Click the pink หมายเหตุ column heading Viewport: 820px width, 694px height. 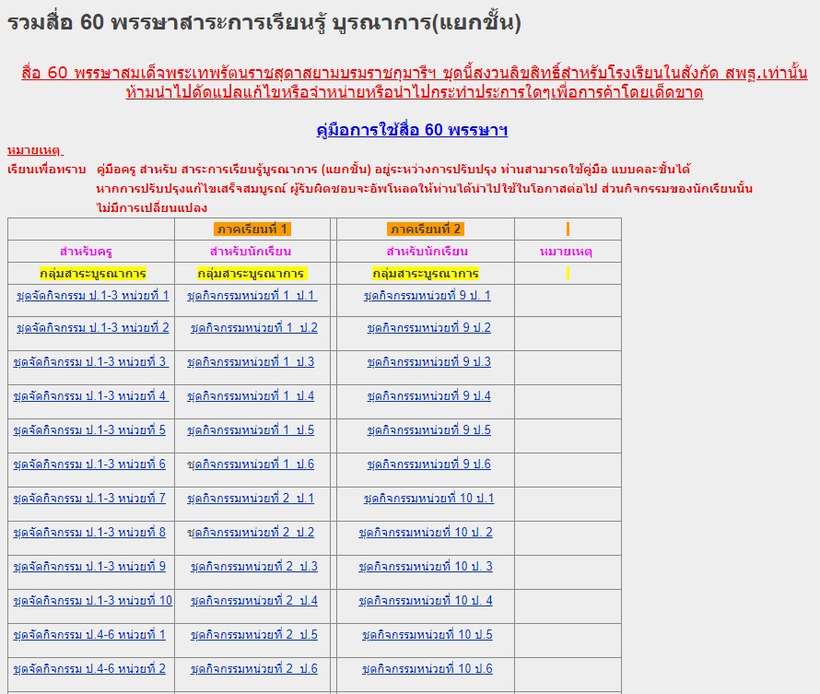[566, 252]
